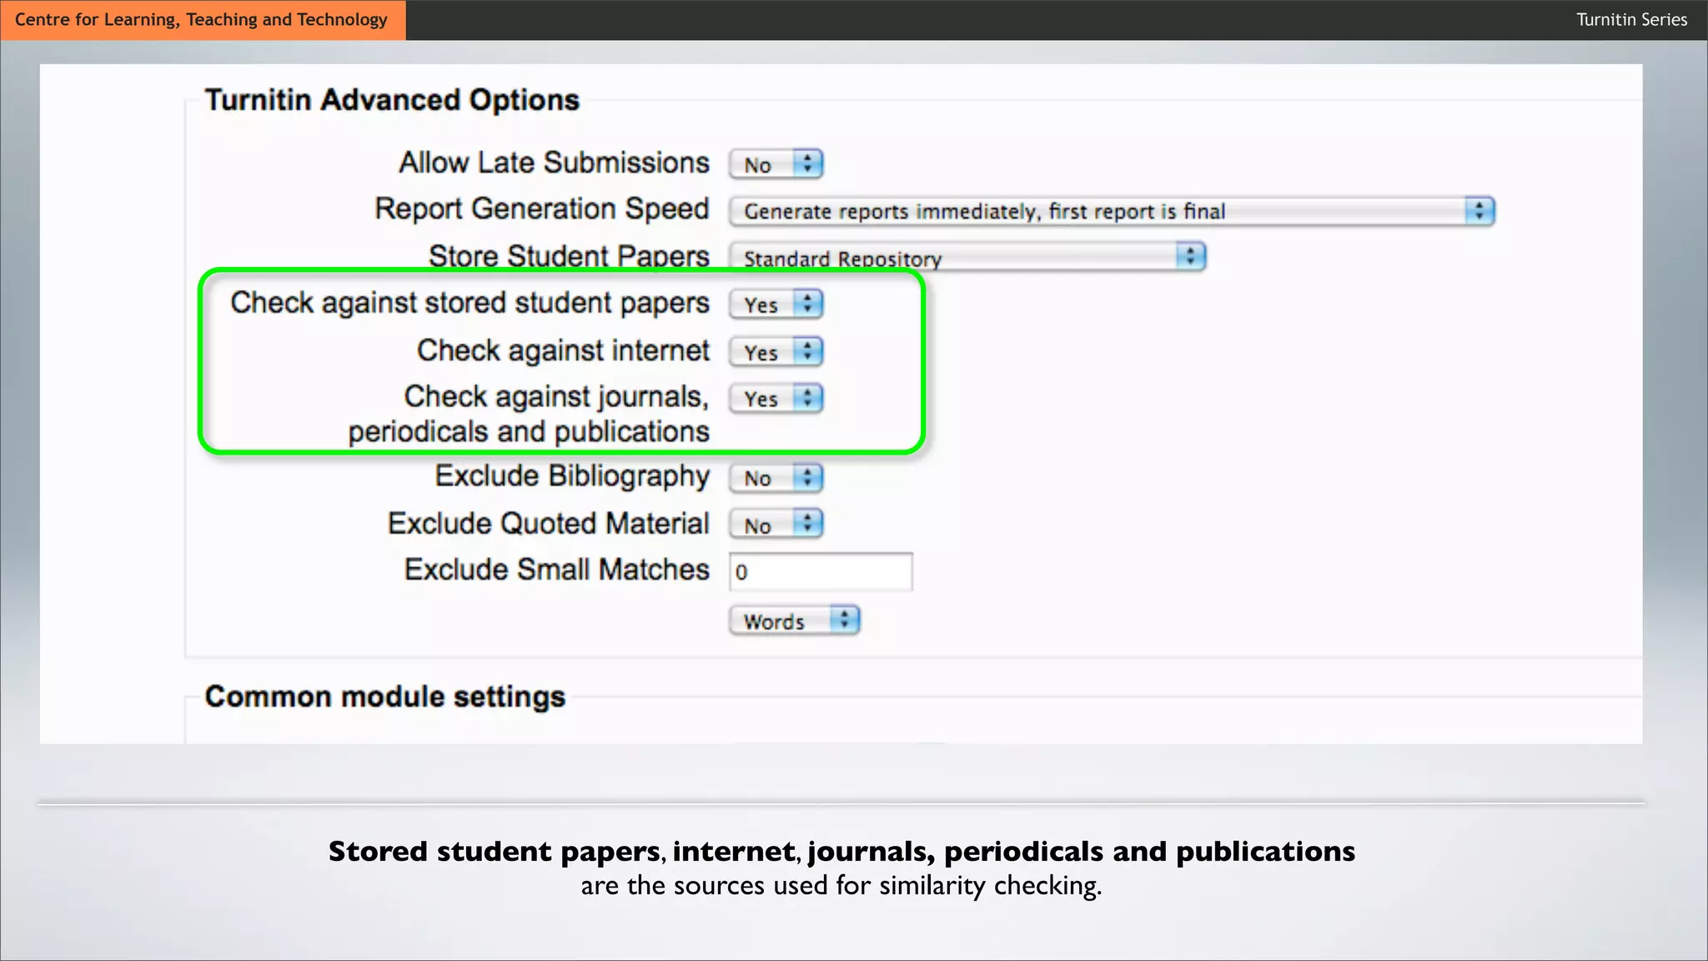
Task: Click arrow icon on Report Generation Speed
Action: coord(1479,210)
